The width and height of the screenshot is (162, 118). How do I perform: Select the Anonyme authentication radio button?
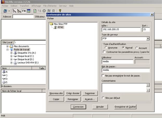click(x=106, y=48)
